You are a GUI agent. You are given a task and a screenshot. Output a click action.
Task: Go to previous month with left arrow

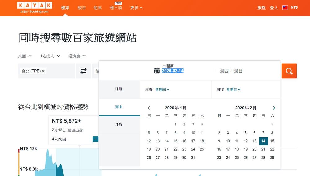149,108
